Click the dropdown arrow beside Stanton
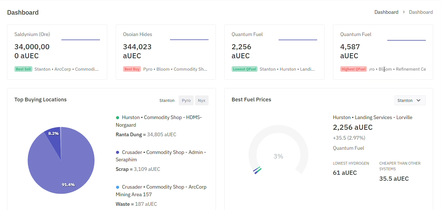The image size is (441, 210). point(418,100)
